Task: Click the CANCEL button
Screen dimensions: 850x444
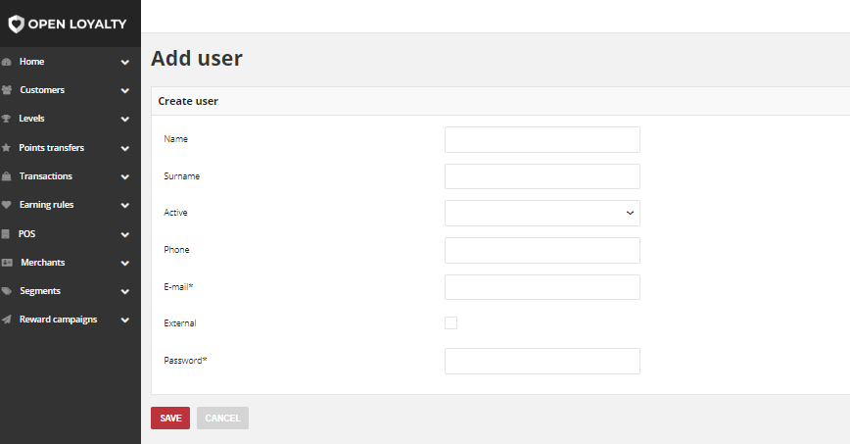Action: click(x=222, y=418)
